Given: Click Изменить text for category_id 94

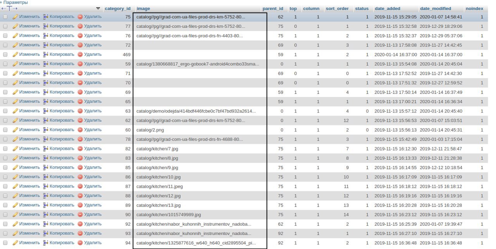Looking at the screenshot, I should [x=29, y=242].
